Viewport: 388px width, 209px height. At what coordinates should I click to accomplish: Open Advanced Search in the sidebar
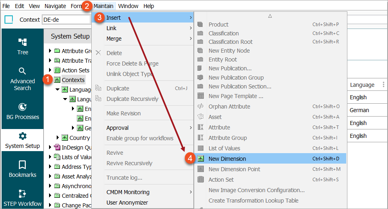(x=23, y=79)
